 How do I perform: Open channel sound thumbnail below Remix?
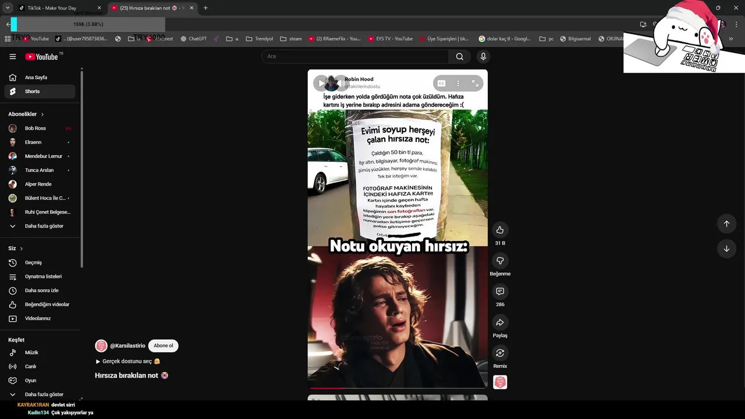[500, 382]
